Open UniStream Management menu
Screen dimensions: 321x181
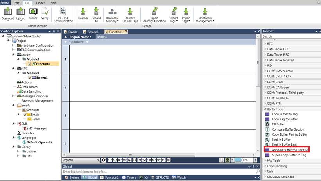click(x=205, y=15)
